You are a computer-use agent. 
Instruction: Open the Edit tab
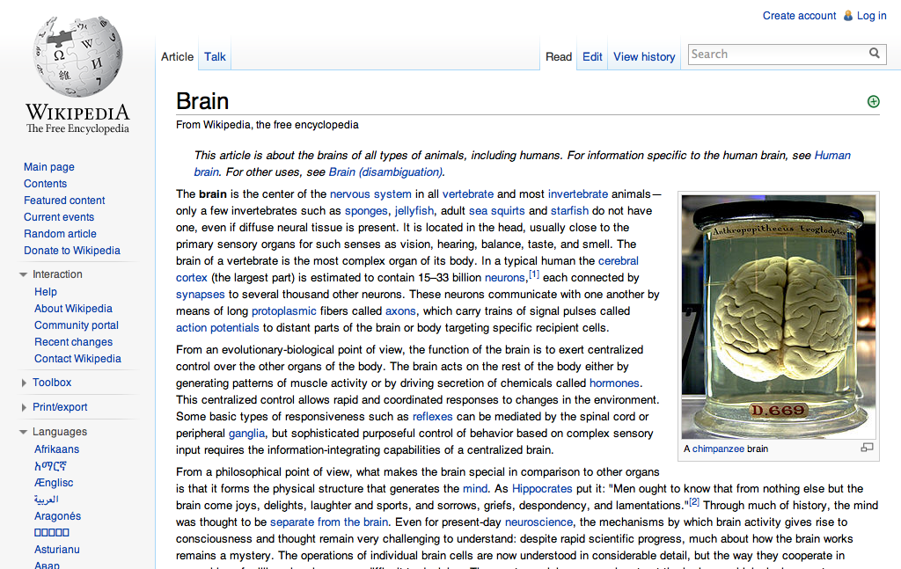pos(592,57)
